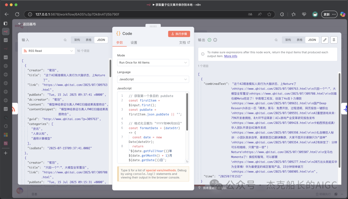Open the RSS Read input node dropdown

[x=48, y=51]
